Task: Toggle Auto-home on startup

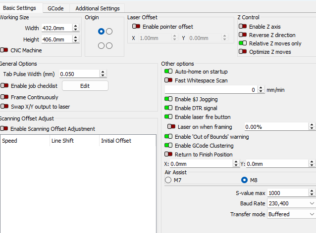Action: click(x=168, y=72)
